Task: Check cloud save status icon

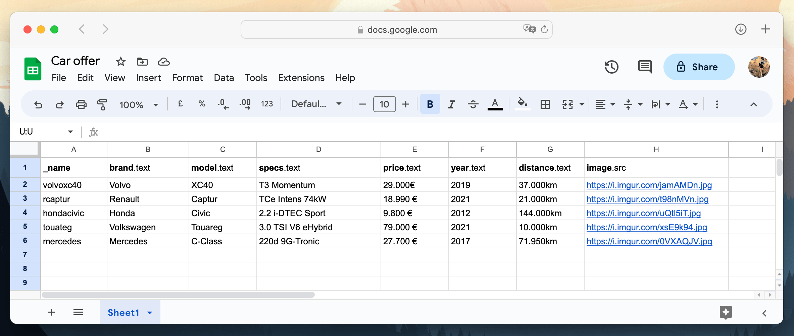Action: tap(163, 62)
